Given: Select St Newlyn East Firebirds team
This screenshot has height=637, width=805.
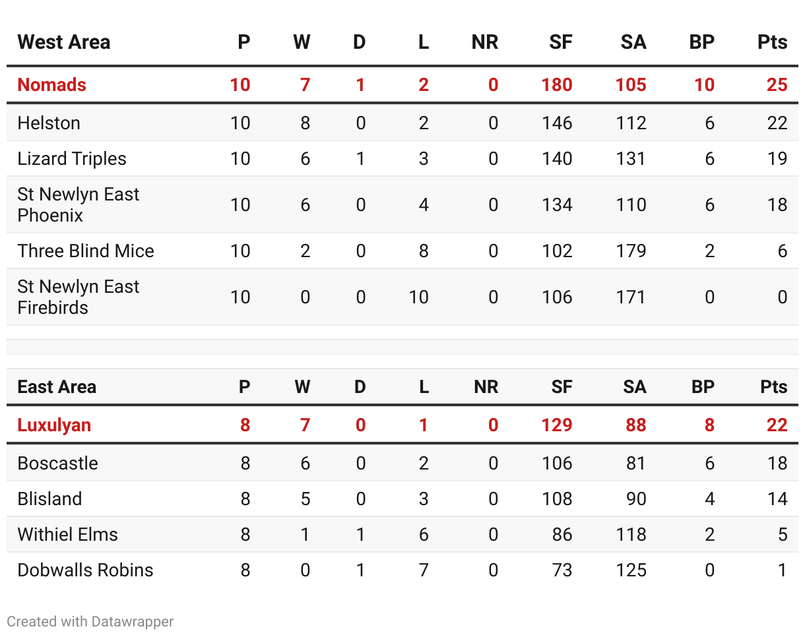Looking at the screenshot, I should coord(78,297).
